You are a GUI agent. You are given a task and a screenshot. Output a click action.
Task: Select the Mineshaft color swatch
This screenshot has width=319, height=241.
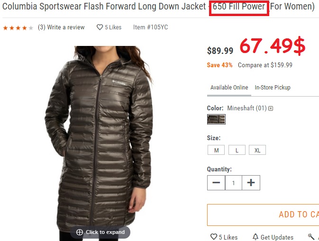point(216,119)
